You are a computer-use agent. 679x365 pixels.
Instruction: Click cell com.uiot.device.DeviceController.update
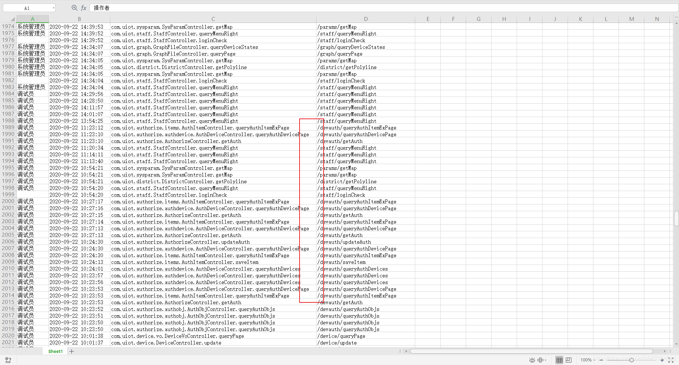213,342
